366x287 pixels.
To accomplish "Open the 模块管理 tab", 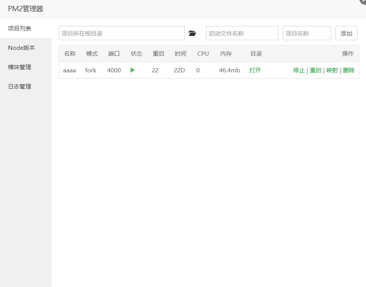I will point(26,67).
